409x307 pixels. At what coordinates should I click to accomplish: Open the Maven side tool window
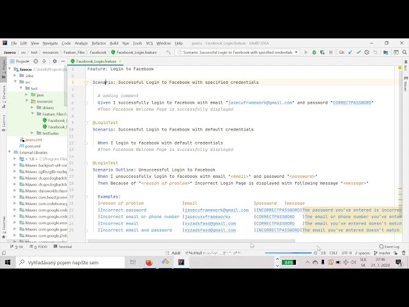405,84
